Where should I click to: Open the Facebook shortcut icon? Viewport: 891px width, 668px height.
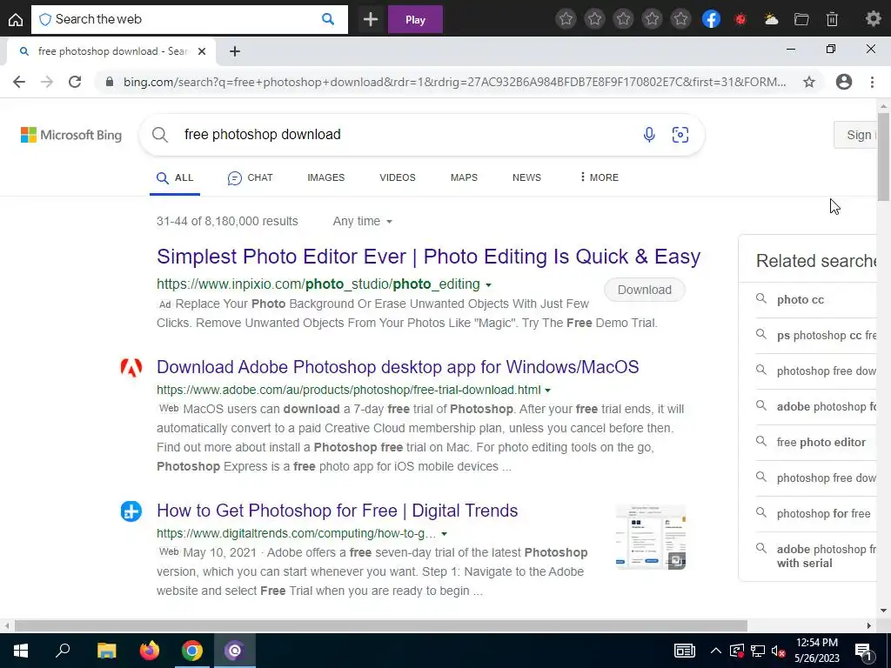pos(711,19)
